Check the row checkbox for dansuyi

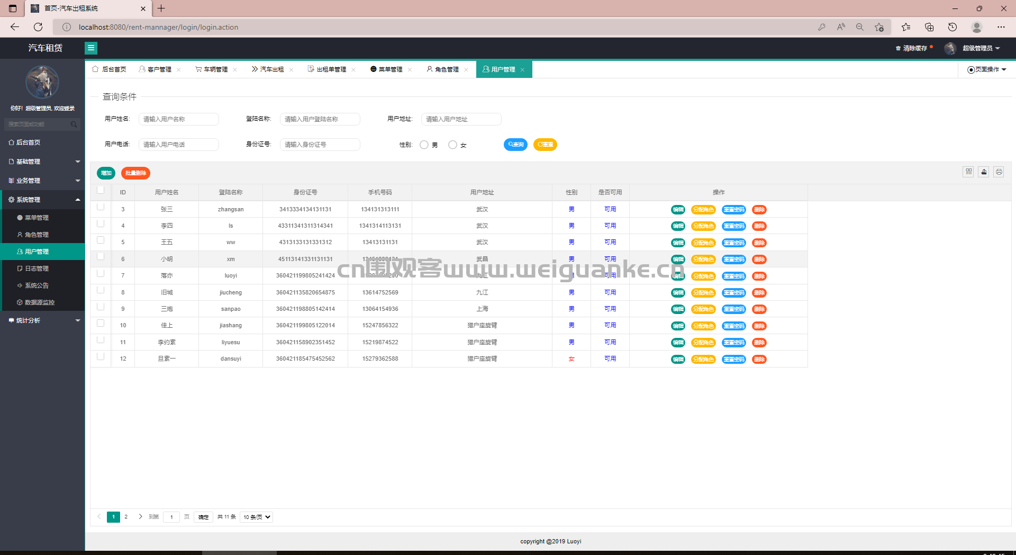click(101, 356)
